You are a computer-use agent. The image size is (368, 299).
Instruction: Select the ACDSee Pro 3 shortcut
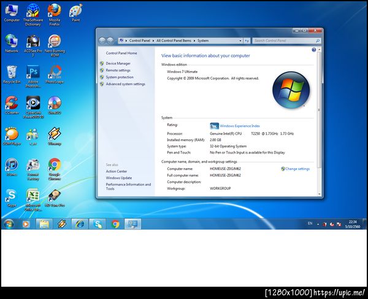click(33, 46)
